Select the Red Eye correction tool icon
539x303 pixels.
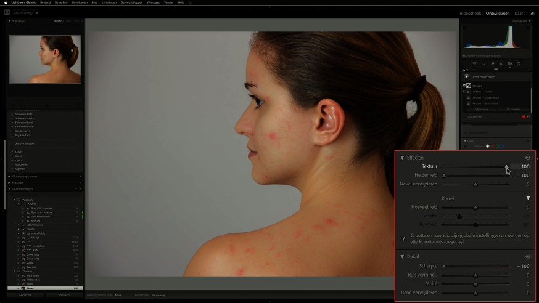click(501, 63)
